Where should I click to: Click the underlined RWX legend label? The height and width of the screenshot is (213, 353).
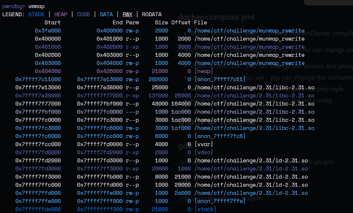click(127, 14)
